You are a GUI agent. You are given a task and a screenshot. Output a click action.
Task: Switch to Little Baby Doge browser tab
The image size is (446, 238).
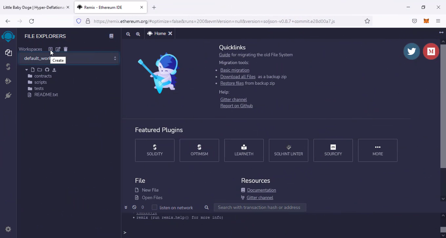[x=34, y=7]
